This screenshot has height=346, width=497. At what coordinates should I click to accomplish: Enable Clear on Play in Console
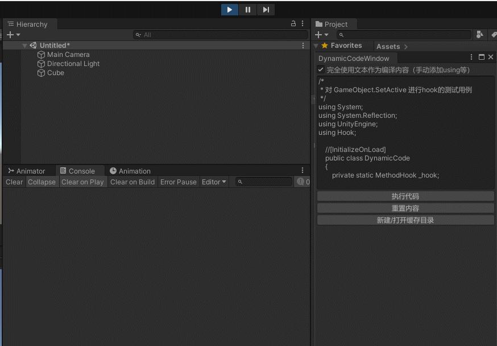pyautogui.click(x=82, y=182)
